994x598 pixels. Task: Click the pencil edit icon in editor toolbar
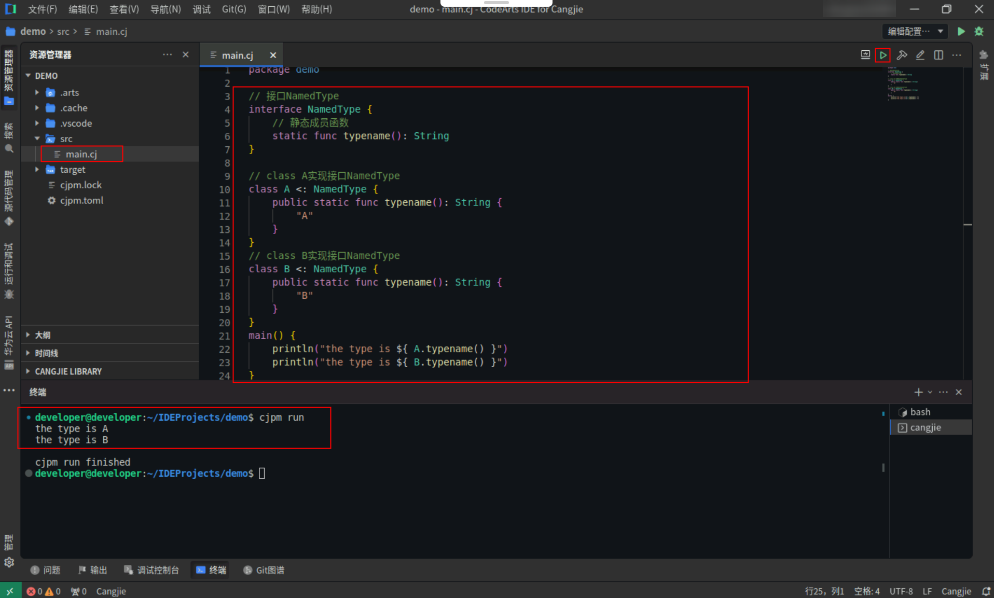920,55
